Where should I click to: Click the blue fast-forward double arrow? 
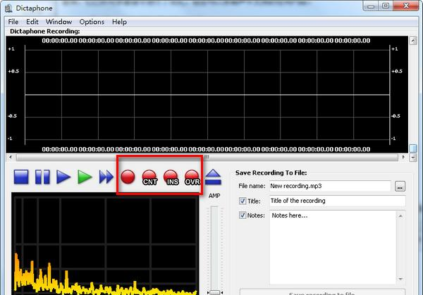point(106,177)
